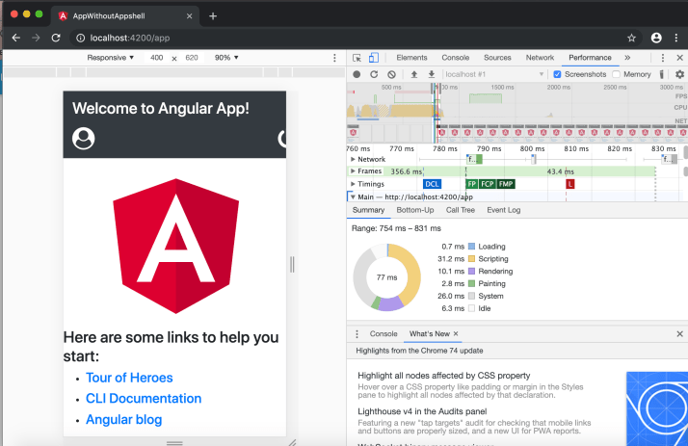Click the user avatar icon in app header

84,139
